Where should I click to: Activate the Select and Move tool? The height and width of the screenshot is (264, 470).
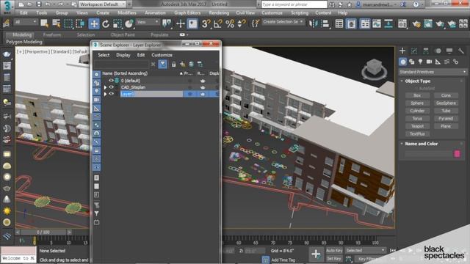[94, 23]
